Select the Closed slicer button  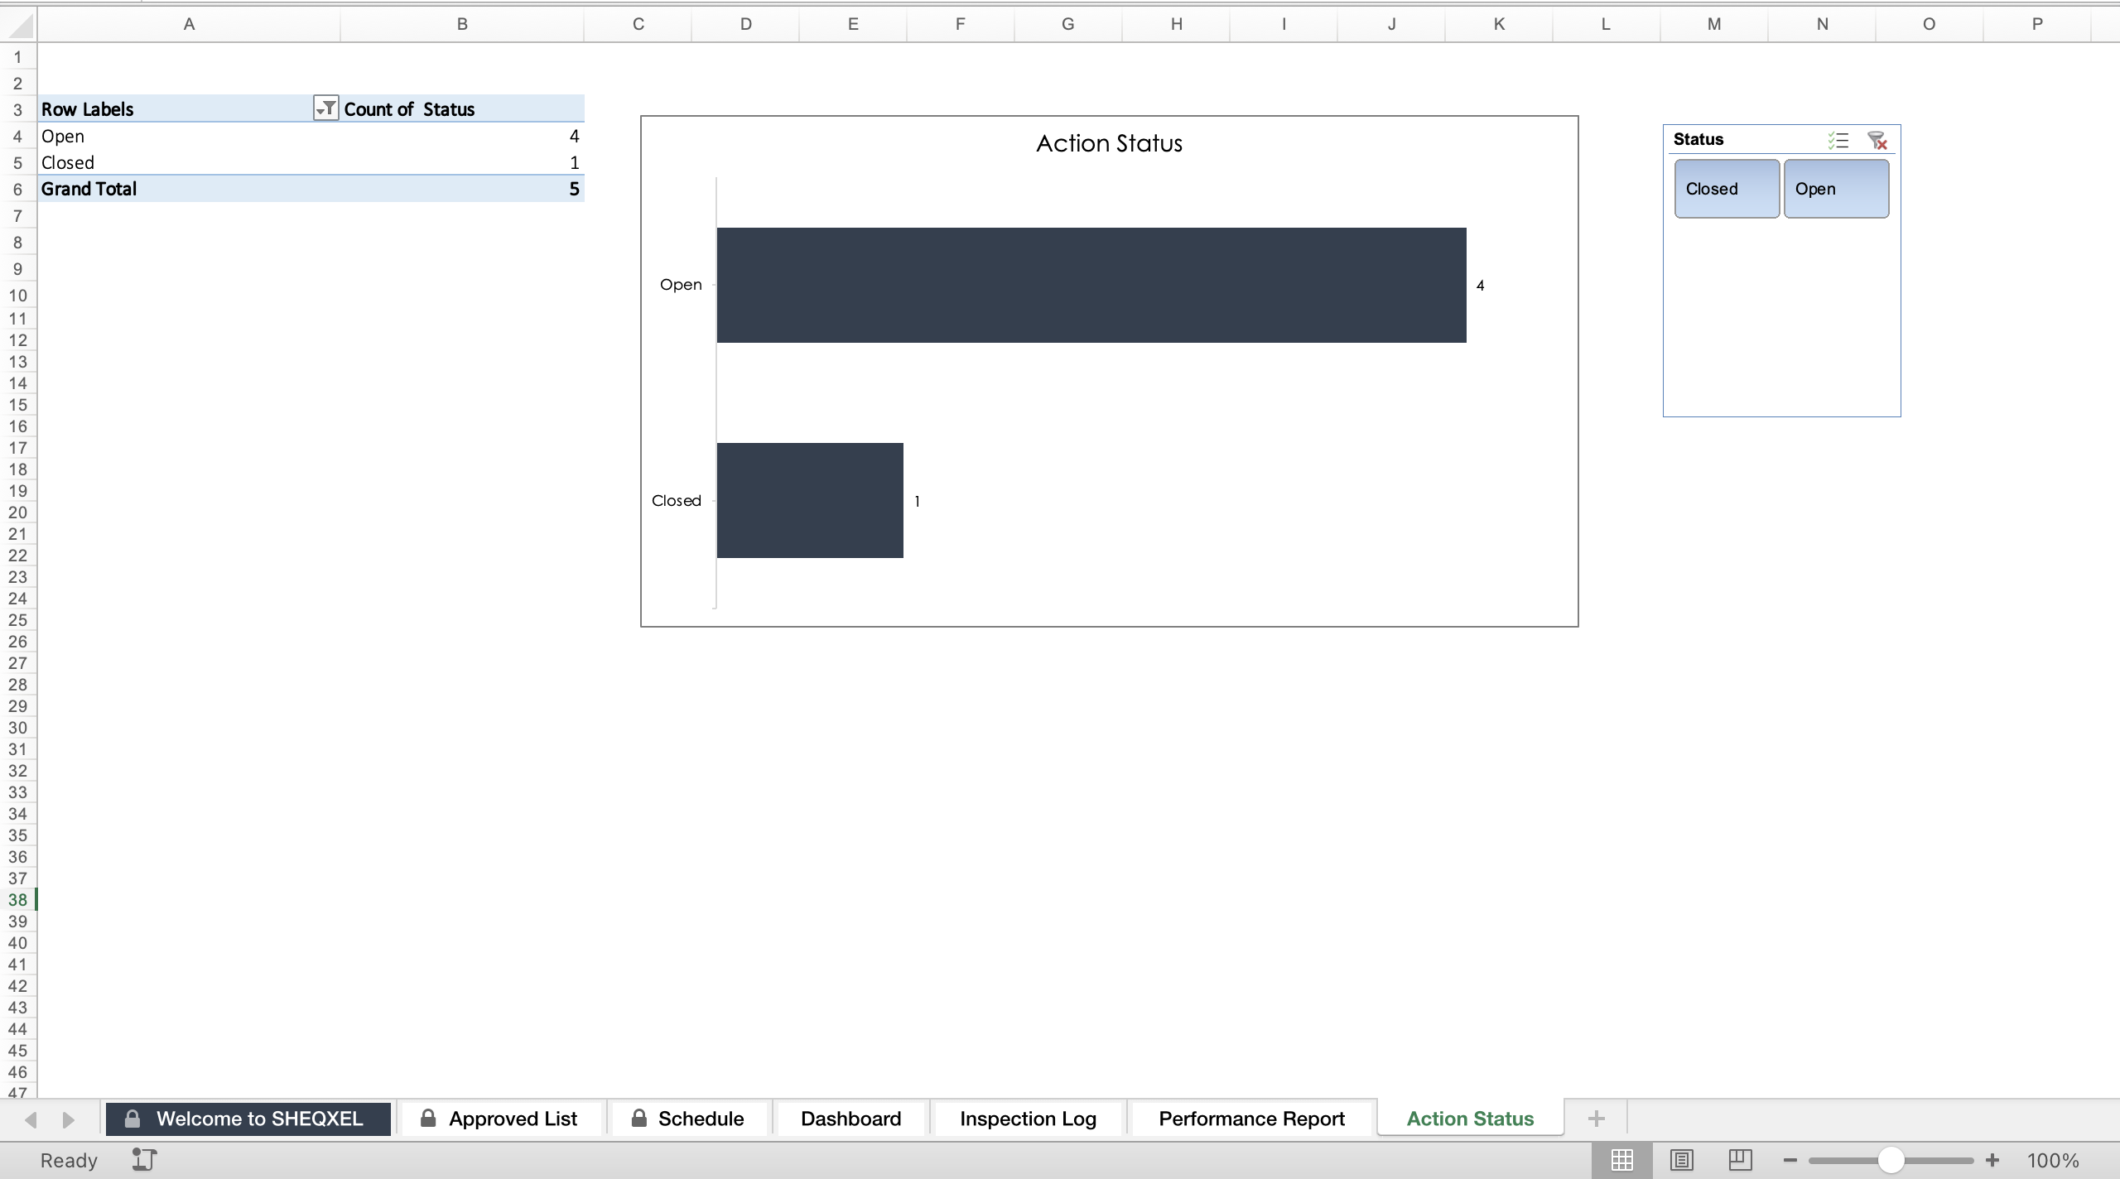click(x=1727, y=189)
